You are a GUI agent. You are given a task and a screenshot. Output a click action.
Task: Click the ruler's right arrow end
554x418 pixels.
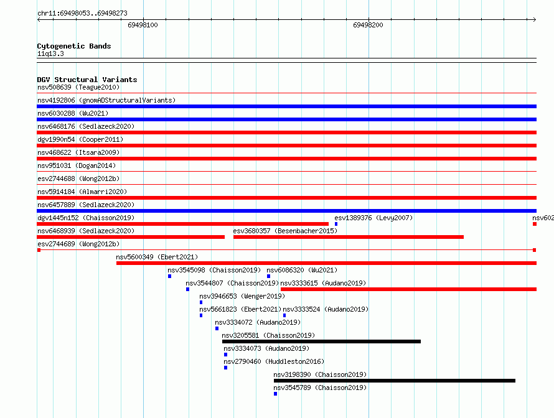(x=534, y=19)
